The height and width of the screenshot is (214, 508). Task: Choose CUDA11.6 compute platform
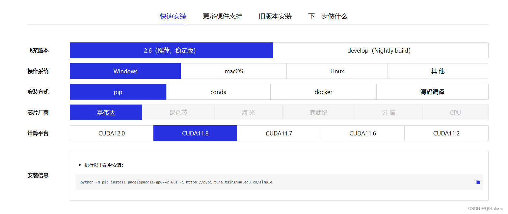pyautogui.click(x=362, y=133)
